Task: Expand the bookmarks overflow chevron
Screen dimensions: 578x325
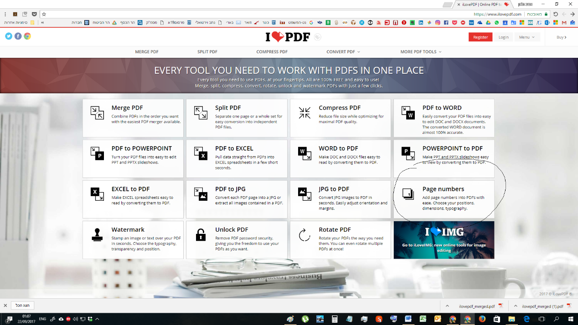Action: click(42, 22)
